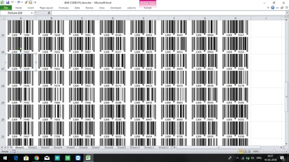Switch to Page Layout view button
The image size is (289, 162).
point(245,151)
